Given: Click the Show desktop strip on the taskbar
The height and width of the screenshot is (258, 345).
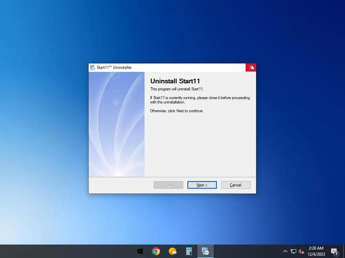Looking at the screenshot, I should pyautogui.click(x=344, y=251).
